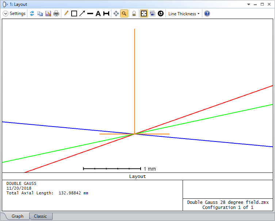The height and width of the screenshot is (221, 275).
Task: Click the vertical orange image surface line
Action: (x=134, y=81)
